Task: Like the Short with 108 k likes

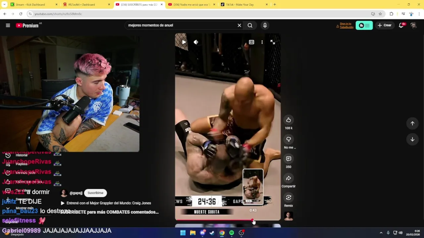Action: pyautogui.click(x=289, y=120)
